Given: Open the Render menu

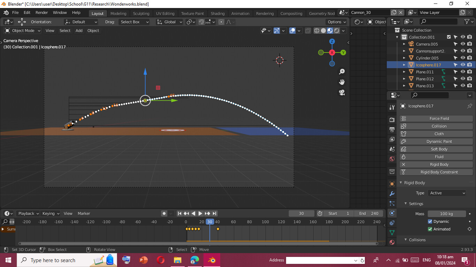Looking at the screenshot, I should (42, 13).
